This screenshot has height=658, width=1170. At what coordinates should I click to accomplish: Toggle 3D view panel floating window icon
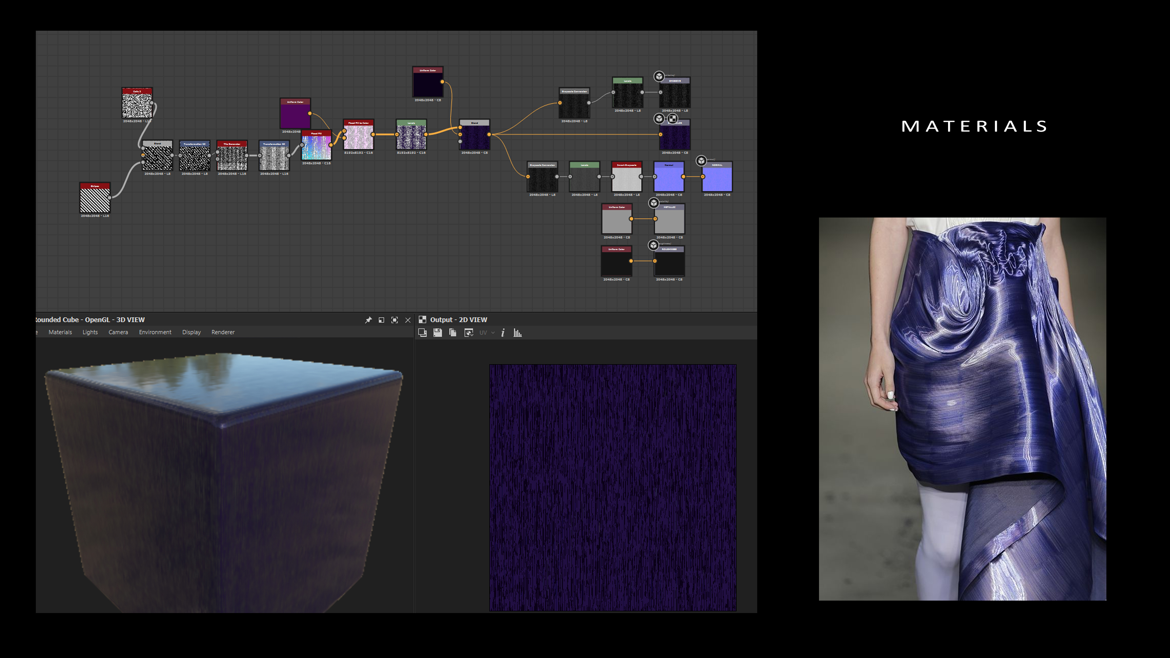pyautogui.click(x=381, y=320)
